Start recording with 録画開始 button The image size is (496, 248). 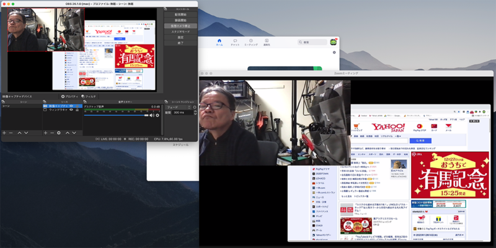point(180,20)
